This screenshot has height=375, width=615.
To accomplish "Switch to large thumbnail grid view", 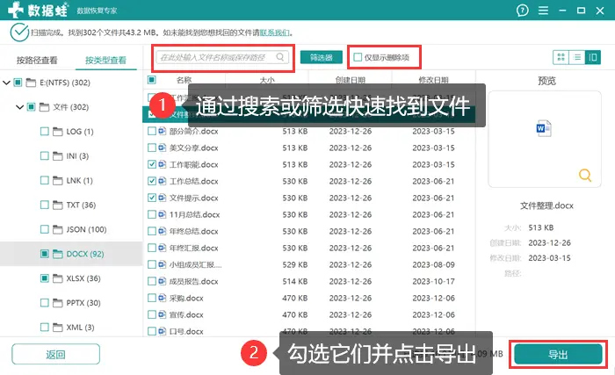I will pyautogui.click(x=561, y=57).
